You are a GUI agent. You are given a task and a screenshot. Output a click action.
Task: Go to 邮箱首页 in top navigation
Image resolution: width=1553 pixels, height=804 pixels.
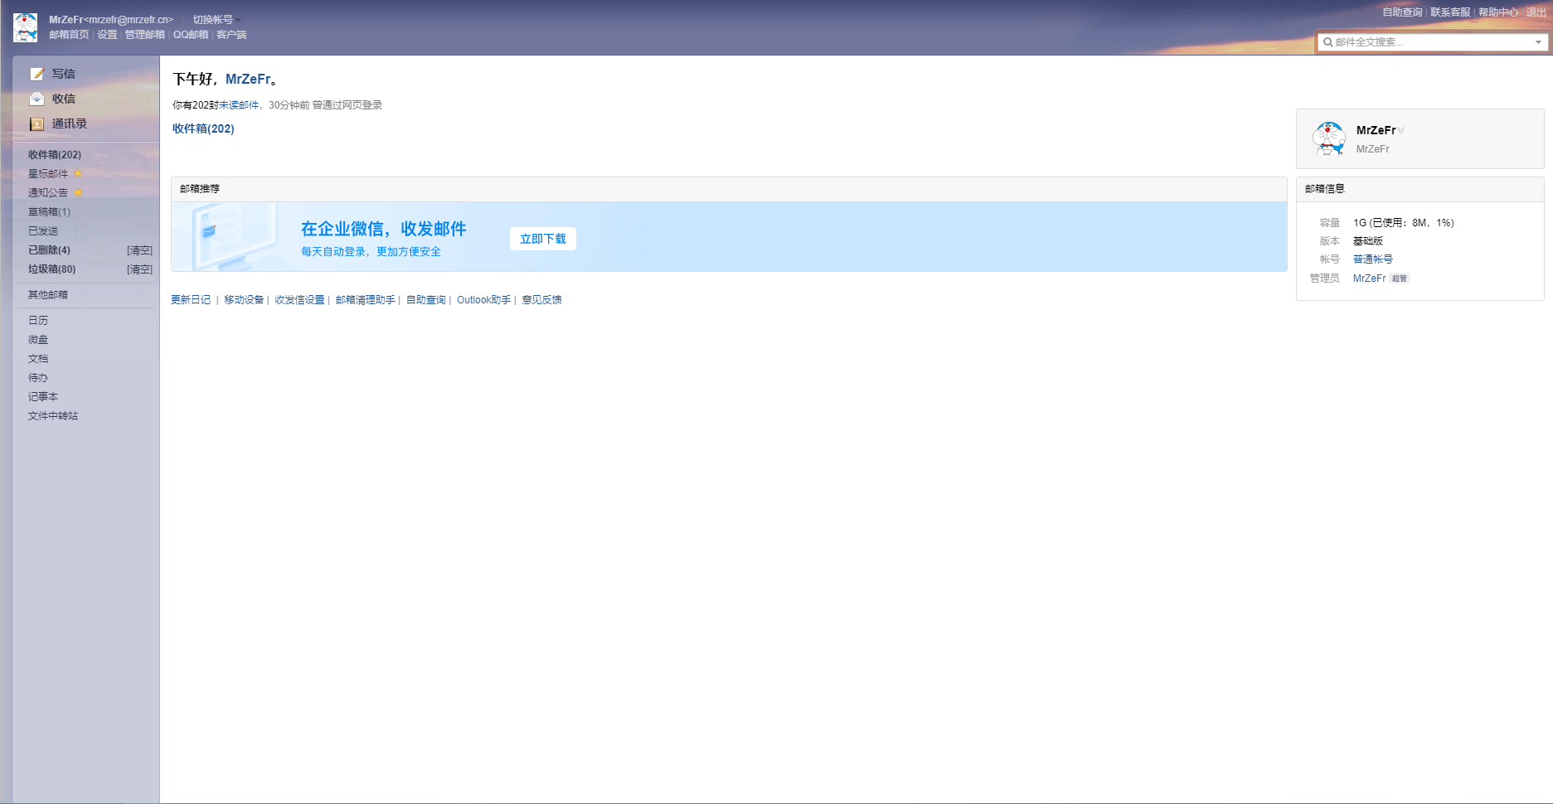69,35
